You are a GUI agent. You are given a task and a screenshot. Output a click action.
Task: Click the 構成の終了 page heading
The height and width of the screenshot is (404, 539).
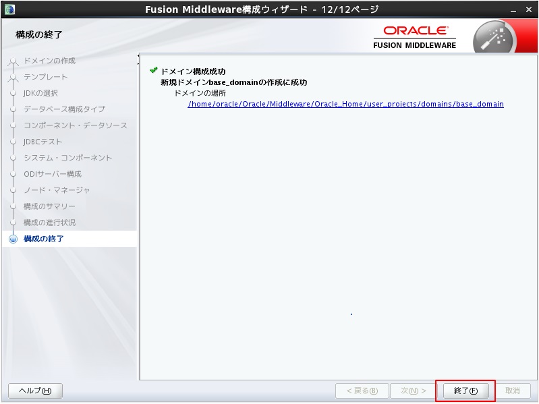39,34
